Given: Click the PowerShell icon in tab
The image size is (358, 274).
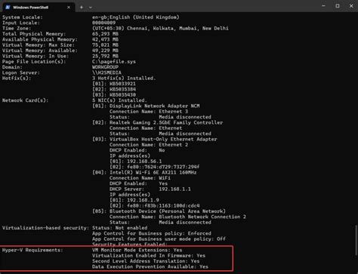Looking at the screenshot, I should (8, 7).
